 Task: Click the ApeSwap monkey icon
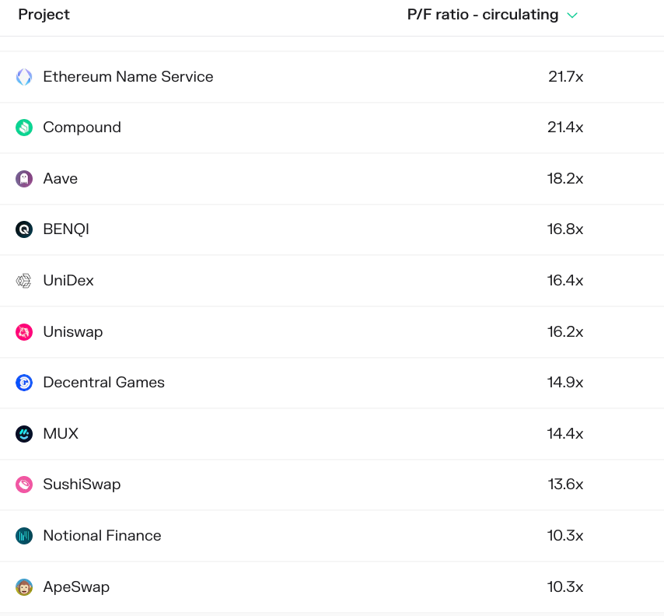[24, 587]
